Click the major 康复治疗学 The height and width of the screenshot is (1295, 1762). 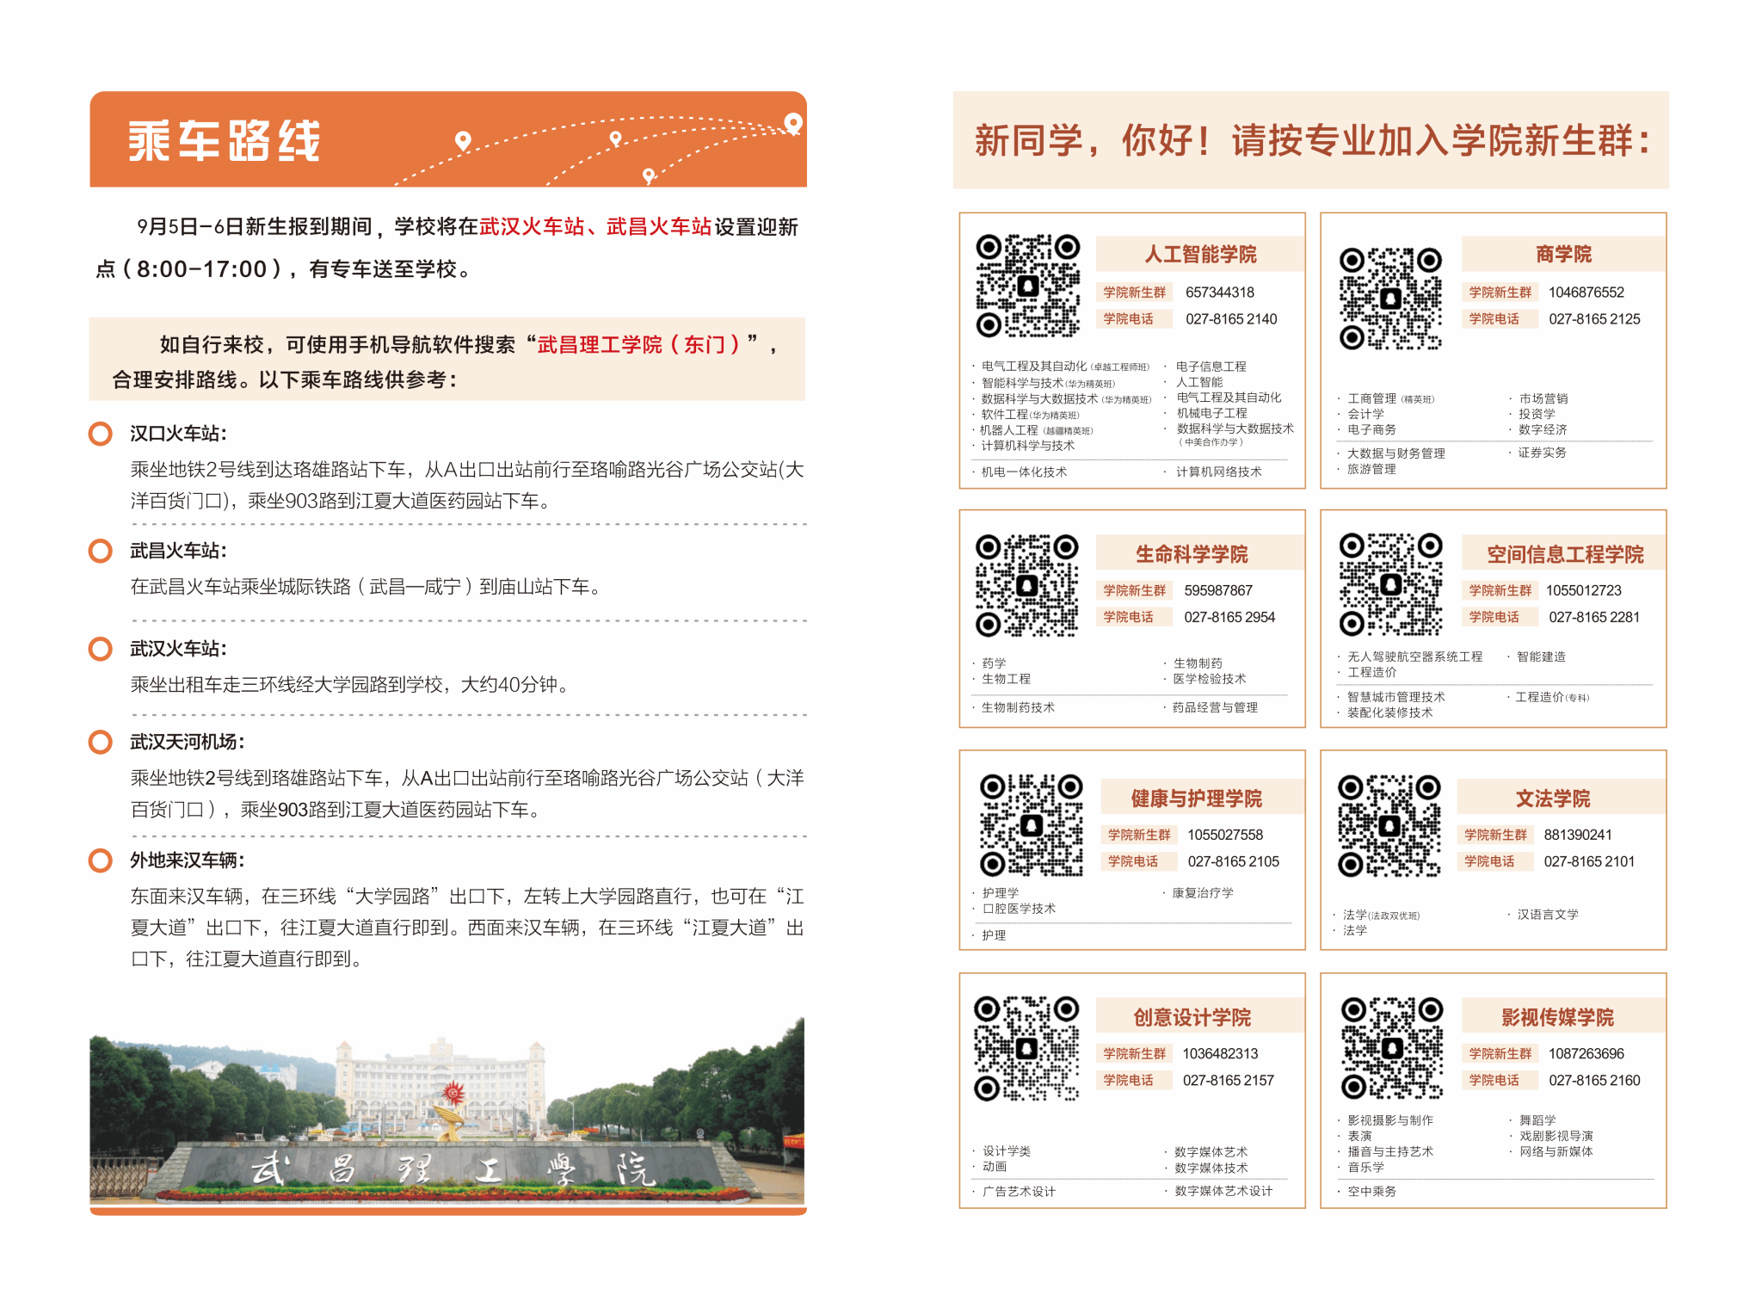pyautogui.click(x=1202, y=893)
